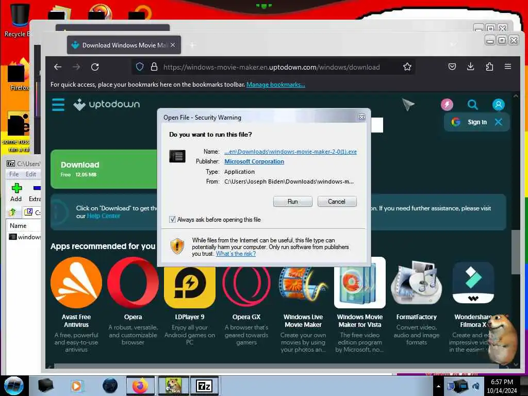Click the Uptodown search magnifier icon
528x396 pixels.
tap(473, 105)
